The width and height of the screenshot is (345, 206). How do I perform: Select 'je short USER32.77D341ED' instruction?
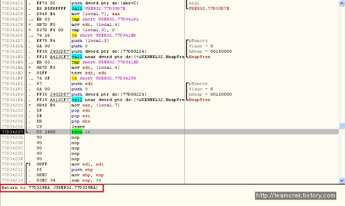(103, 35)
